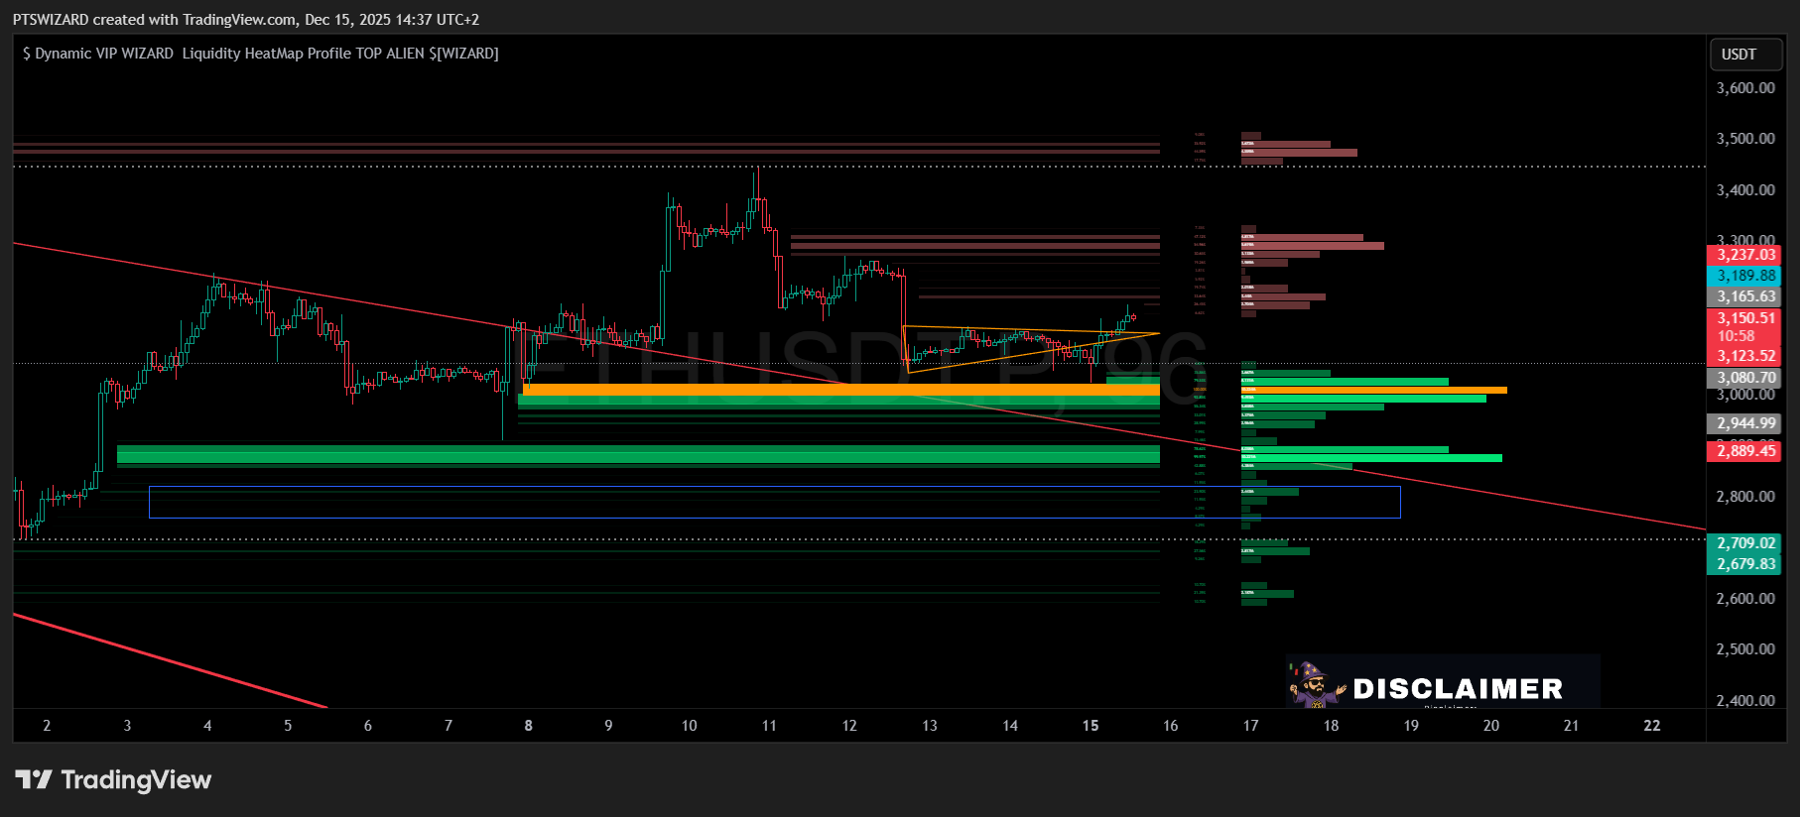
Task: Select the orange triangle pattern drawing
Action: click(1031, 349)
